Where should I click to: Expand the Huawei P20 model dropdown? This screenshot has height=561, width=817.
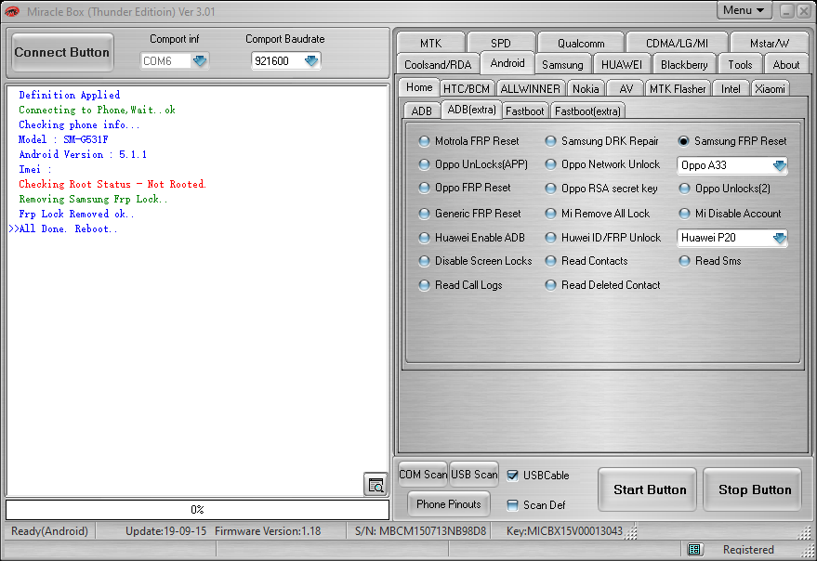click(x=780, y=238)
